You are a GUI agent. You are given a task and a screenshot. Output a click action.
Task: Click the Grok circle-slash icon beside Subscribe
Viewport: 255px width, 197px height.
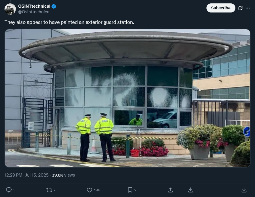click(240, 8)
